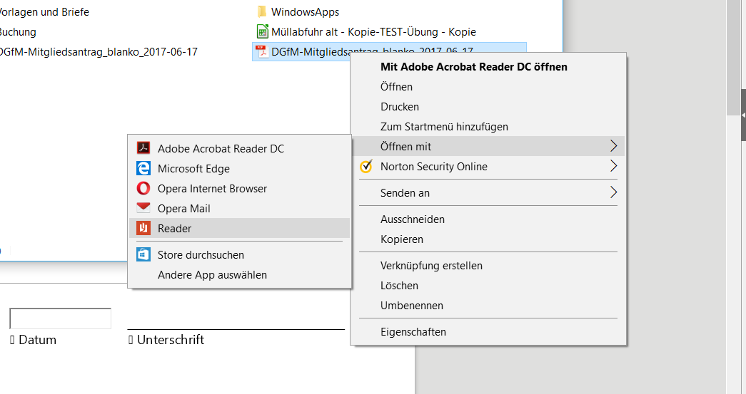The image size is (746, 394).
Task: Open Norton Security Online entry
Action: pos(488,166)
